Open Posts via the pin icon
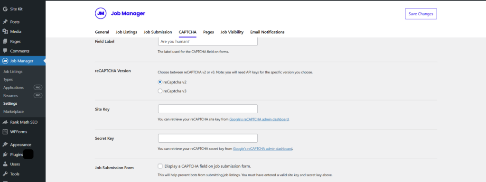This screenshot has width=486, height=182. (5, 22)
